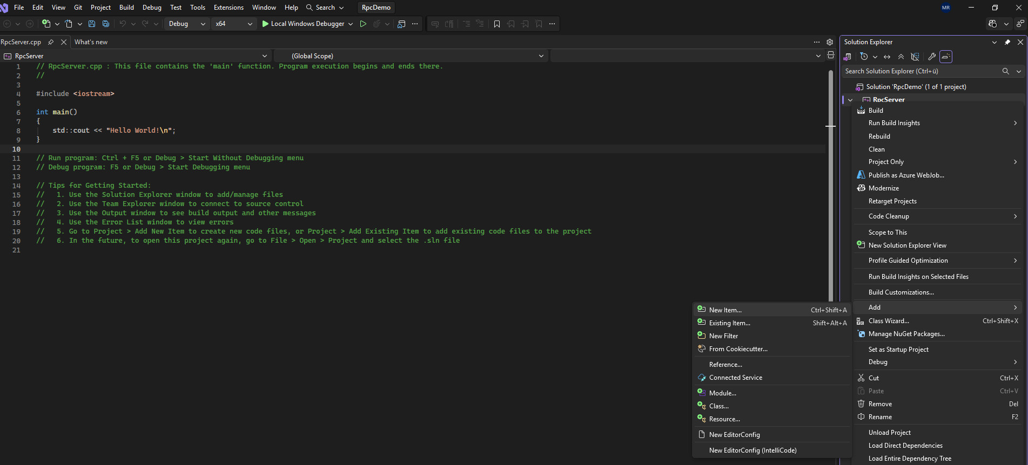
Task: Click the feedback icon in the top-right corner
Action: click(x=1020, y=24)
